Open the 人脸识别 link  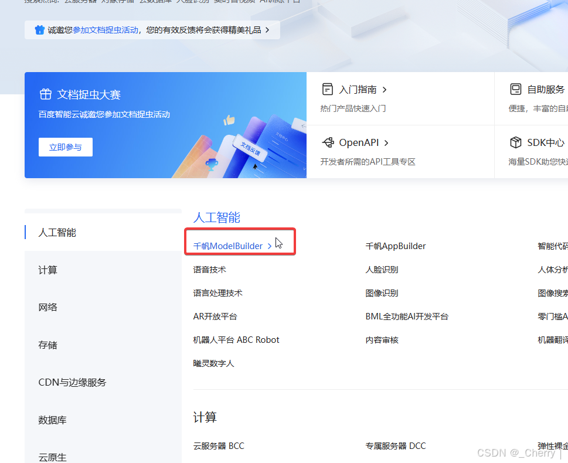[x=382, y=270]
